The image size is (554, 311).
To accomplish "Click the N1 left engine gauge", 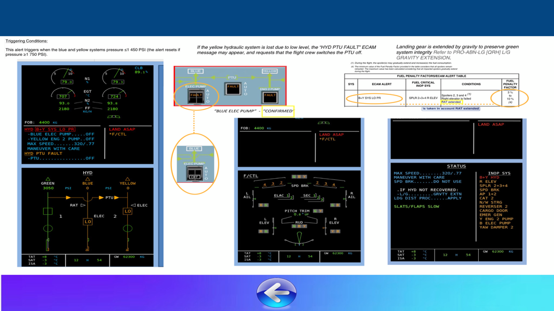I will [64, 77].
